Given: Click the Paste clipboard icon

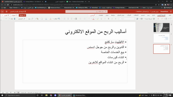Looking at the screenshot, I should pos(166,19).
